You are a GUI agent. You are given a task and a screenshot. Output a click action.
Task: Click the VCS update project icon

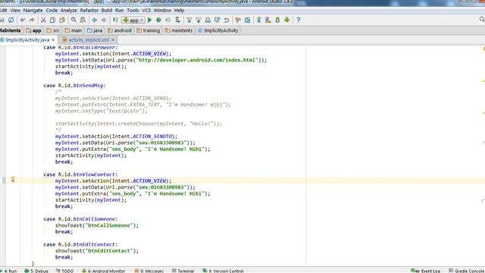pyautogui.click(x=189, y=20)
